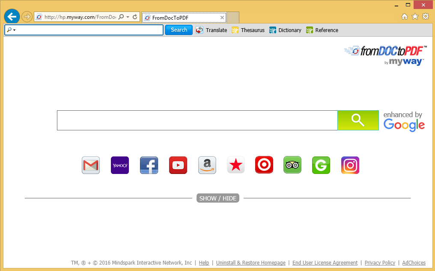Screen dimensions: 435x271
Task: Maximize the browser window
Action: pos(408,5)
